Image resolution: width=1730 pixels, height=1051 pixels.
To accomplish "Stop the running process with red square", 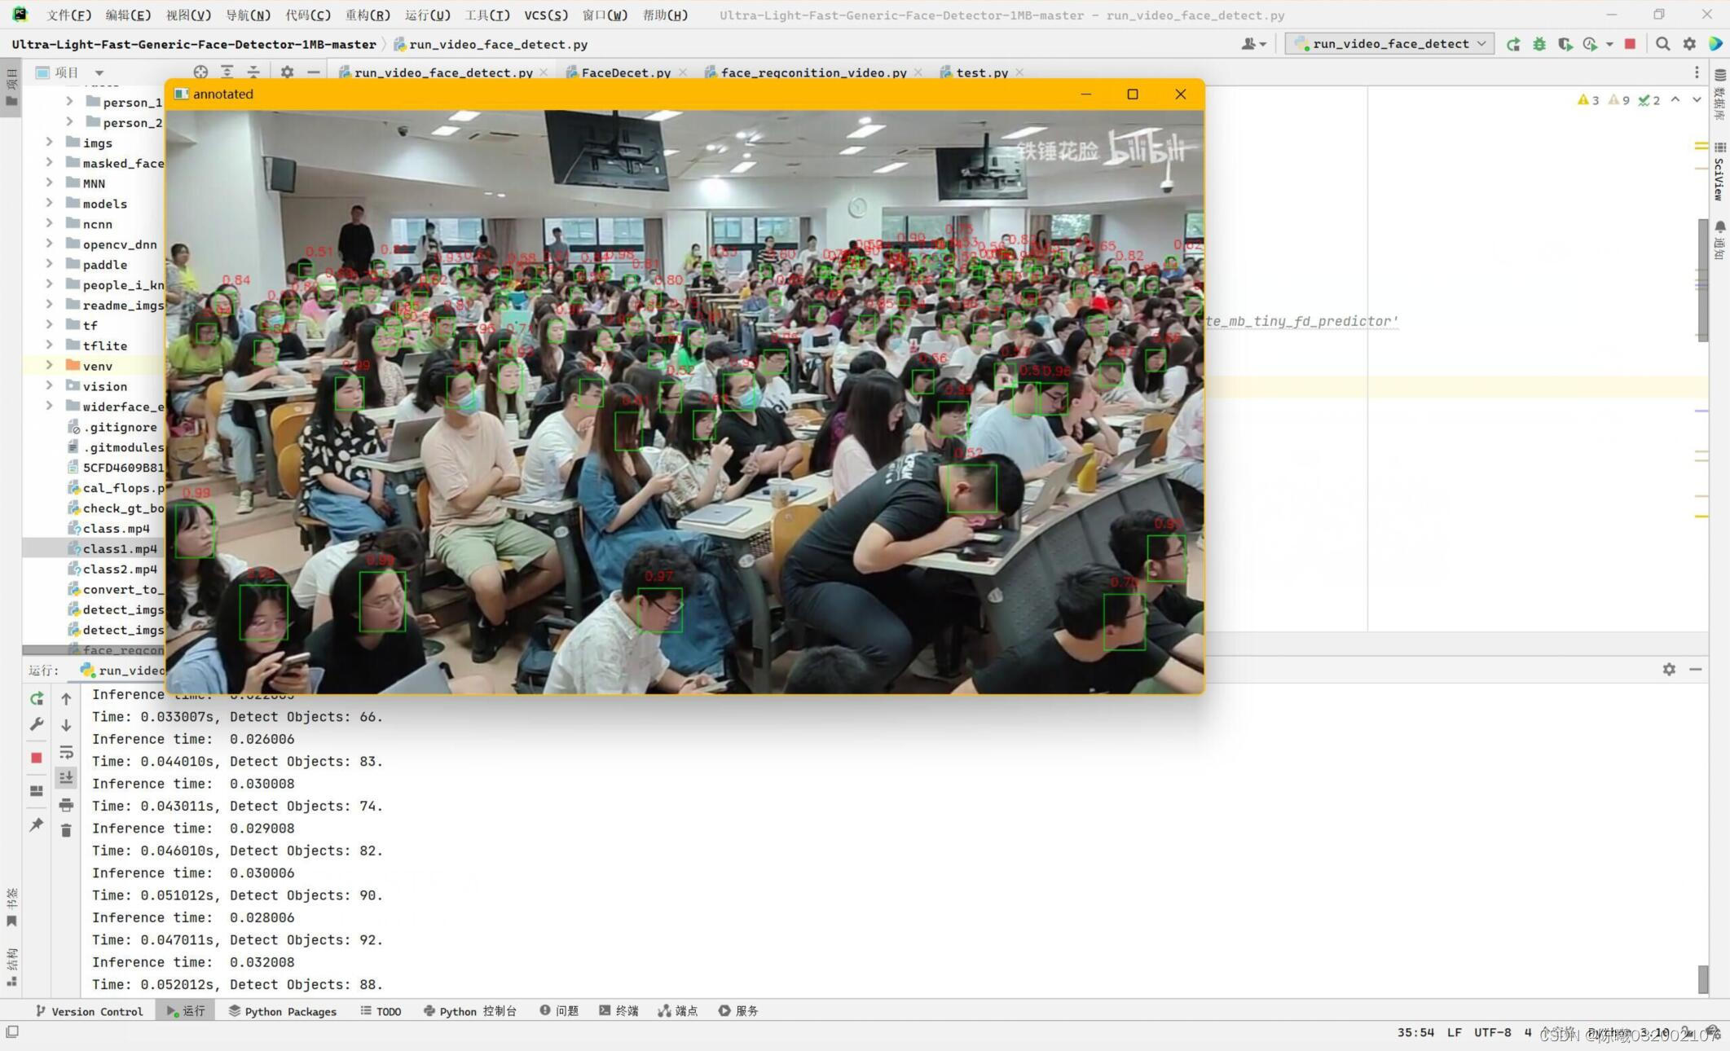I will pos(37,758).
